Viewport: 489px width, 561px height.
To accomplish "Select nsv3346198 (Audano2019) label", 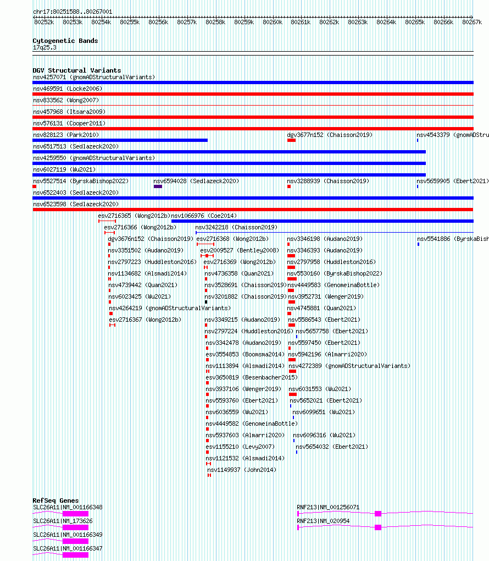I will [x=325, y=239].
